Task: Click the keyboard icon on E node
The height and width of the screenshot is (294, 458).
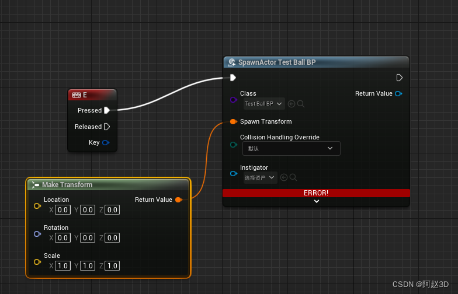Action: pos(77,95)
